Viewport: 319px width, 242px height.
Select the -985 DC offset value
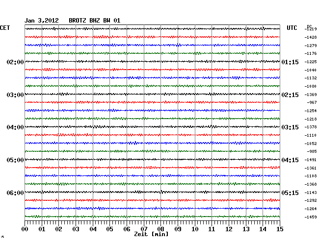click(311, 151)
